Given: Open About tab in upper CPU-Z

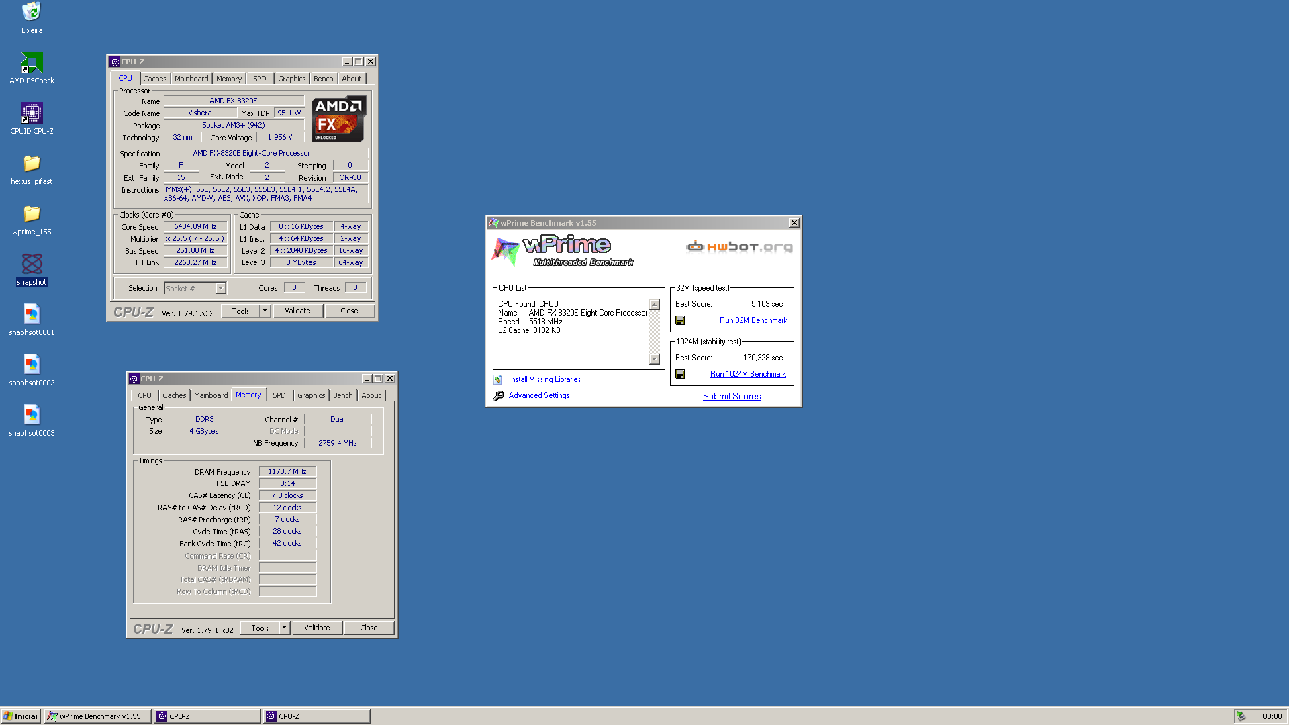Looking at the screenshot, I should point(352,79).
